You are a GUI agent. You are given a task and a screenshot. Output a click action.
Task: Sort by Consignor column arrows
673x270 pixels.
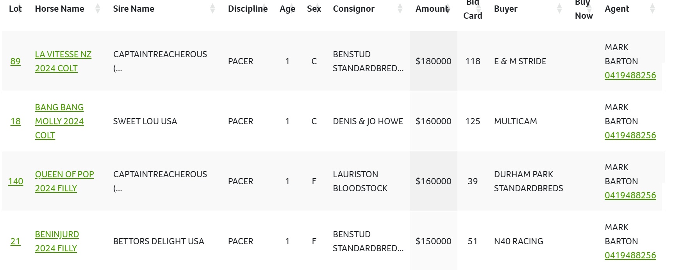tap(400, 9)
